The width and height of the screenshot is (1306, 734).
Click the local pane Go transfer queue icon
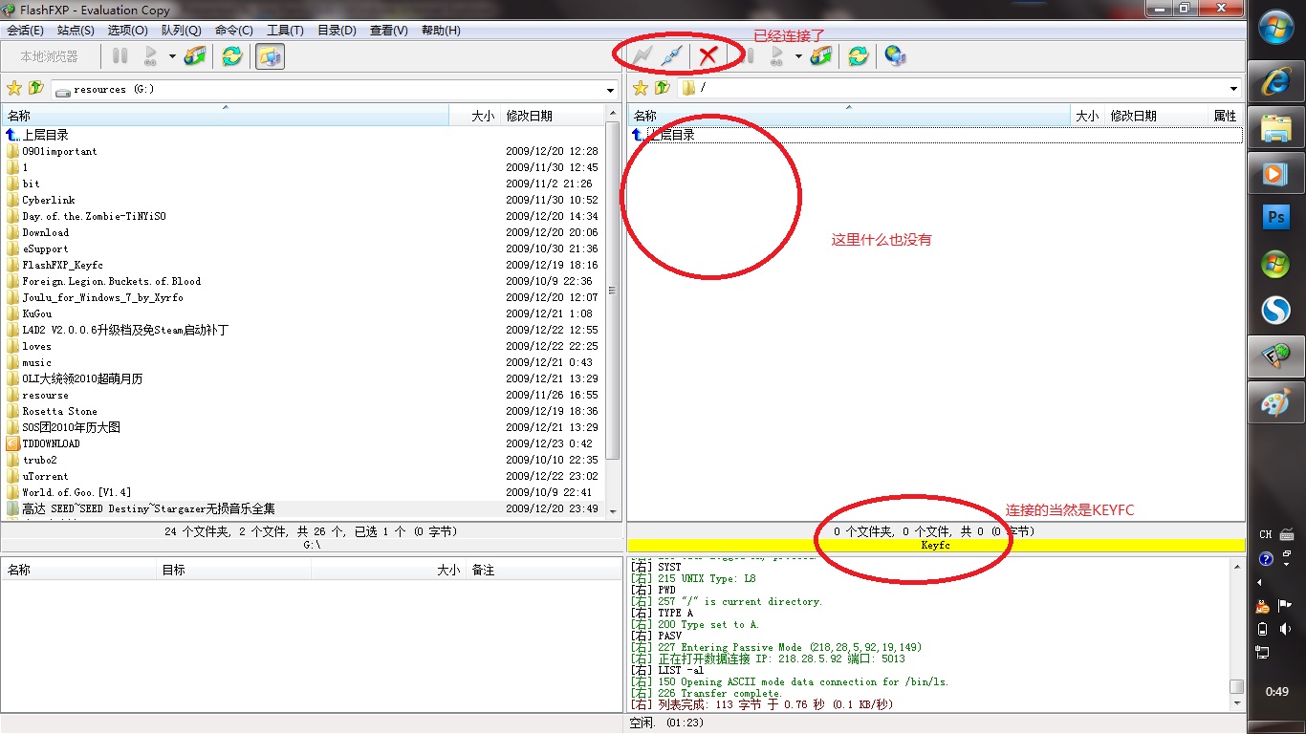coord(151,56)
